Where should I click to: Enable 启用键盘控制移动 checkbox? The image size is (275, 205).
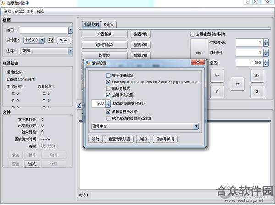pyautogui.click(x=192, y=34)
